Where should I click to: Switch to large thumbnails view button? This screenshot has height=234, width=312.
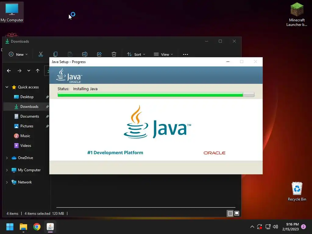pos(237,214)
